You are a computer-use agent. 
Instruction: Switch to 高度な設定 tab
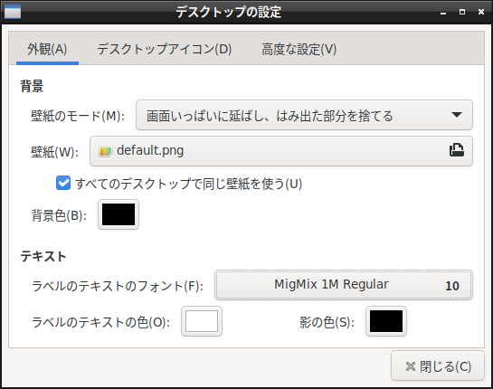(299, 49)
